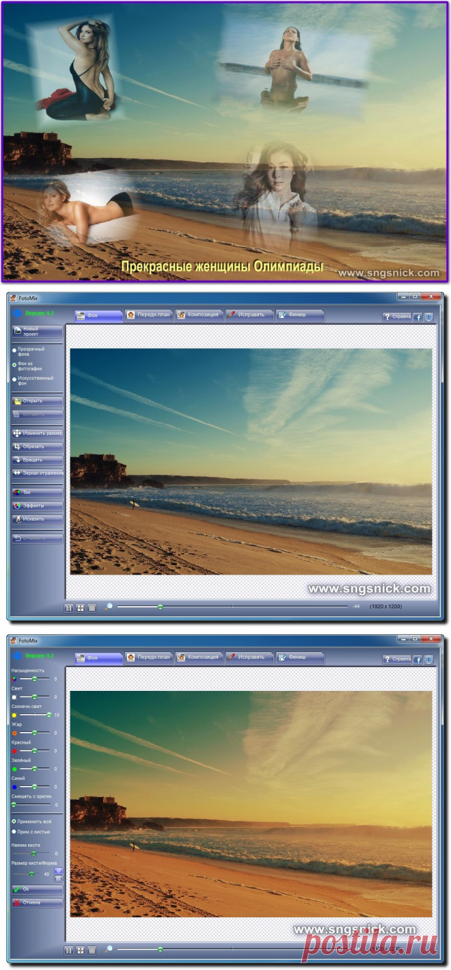Open a photo with the Открыть button

[x=38, y=401]
